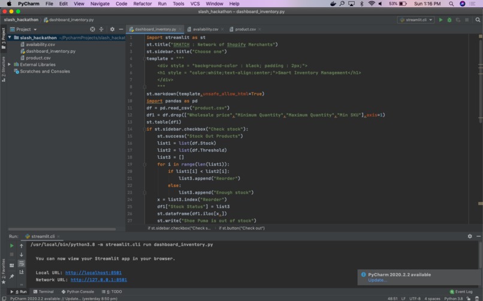
Task: Open the Python 3.8 interpreter selector
Action: pyautogui.click(x=454, y=299)
